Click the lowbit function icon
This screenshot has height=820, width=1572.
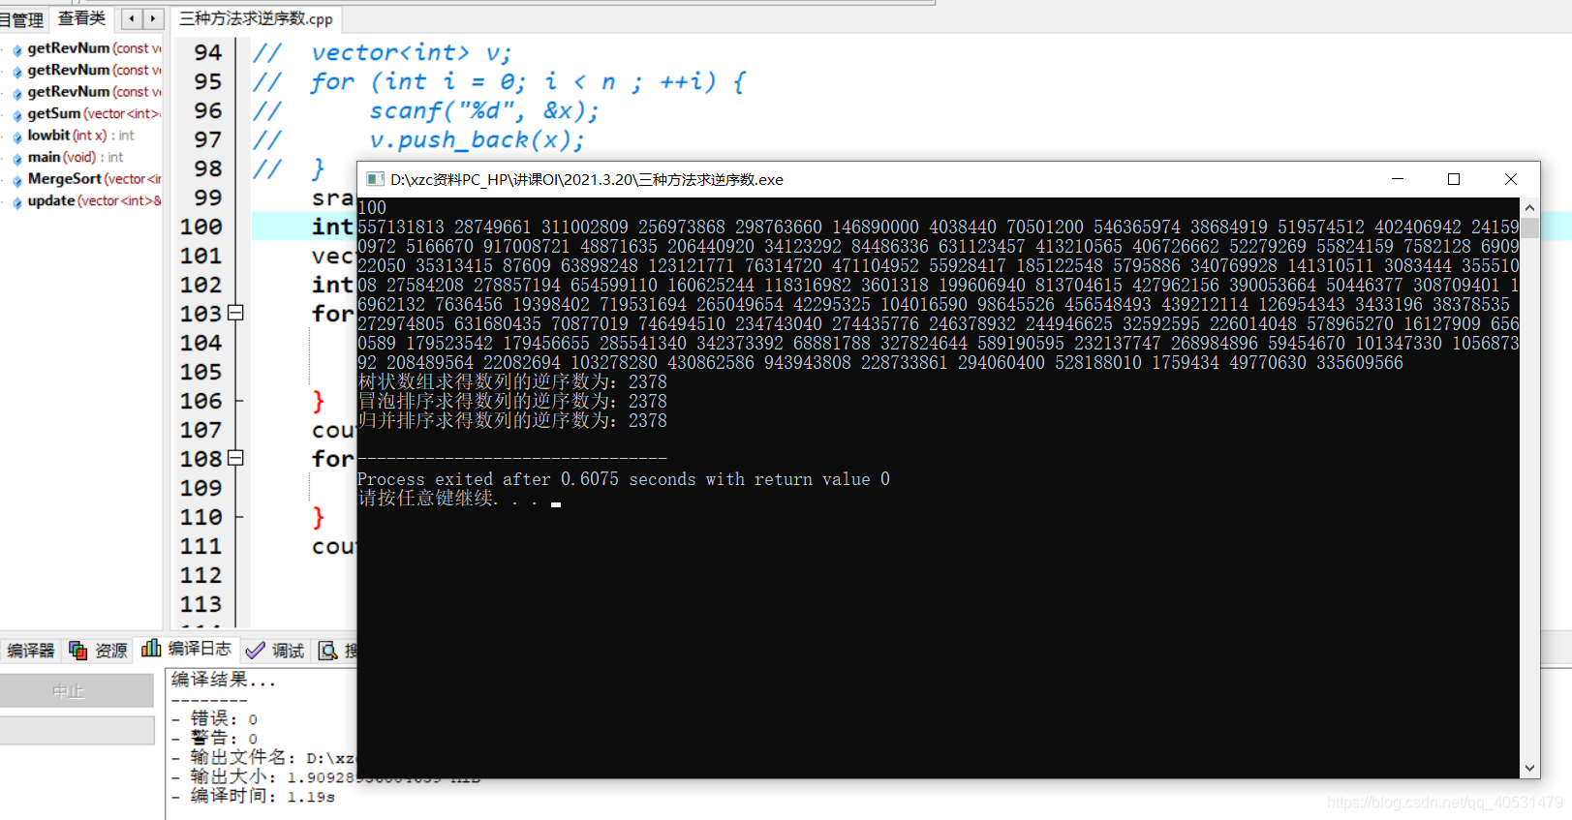point(17,137)
